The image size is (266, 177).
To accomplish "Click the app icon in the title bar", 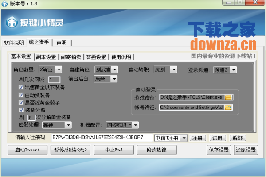I will pos(4,4).
